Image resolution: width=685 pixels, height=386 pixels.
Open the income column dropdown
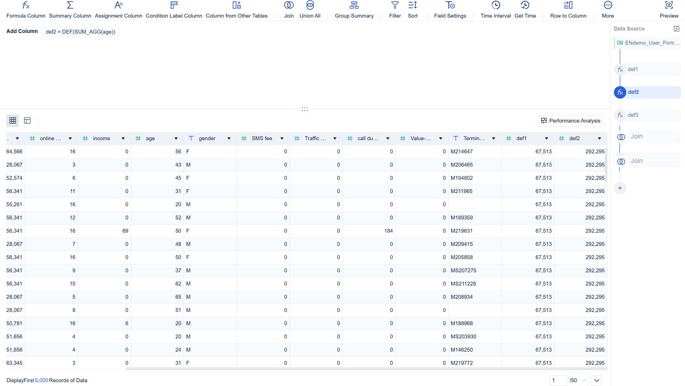click(123, 138)
